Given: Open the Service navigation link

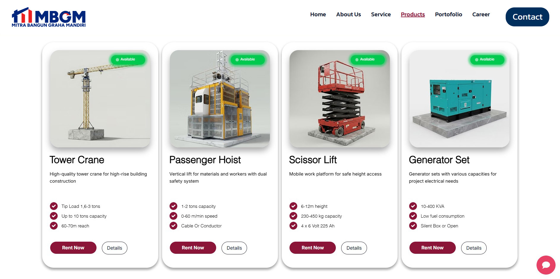Looking at the screenshot, I should point(381,14).
